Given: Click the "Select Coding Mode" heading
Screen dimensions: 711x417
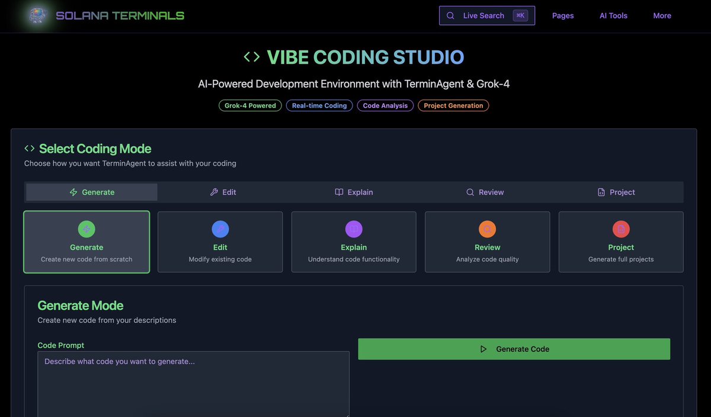Looking at the screenshot, I should pyautogui.click(x=95, y=149).
